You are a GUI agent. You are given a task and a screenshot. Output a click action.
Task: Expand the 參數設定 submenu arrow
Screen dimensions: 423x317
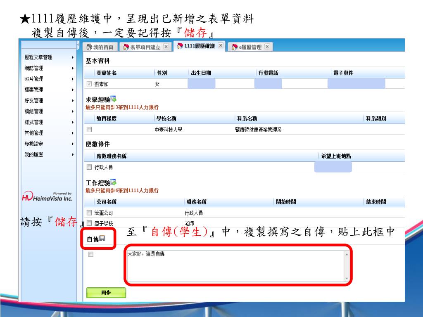click(x=73, y=144)
